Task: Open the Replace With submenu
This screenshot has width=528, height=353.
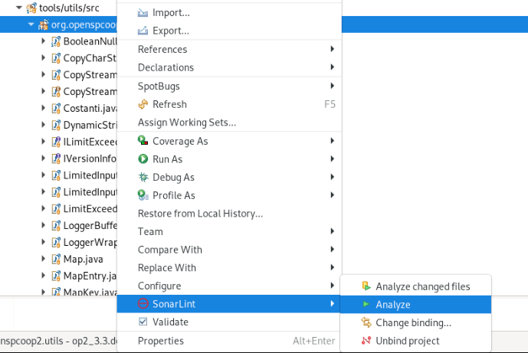Action: 229,268
